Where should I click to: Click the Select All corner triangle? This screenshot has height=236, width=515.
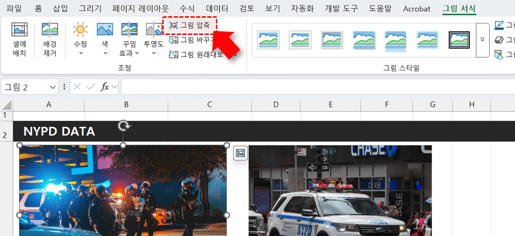(x=7, y=105)
